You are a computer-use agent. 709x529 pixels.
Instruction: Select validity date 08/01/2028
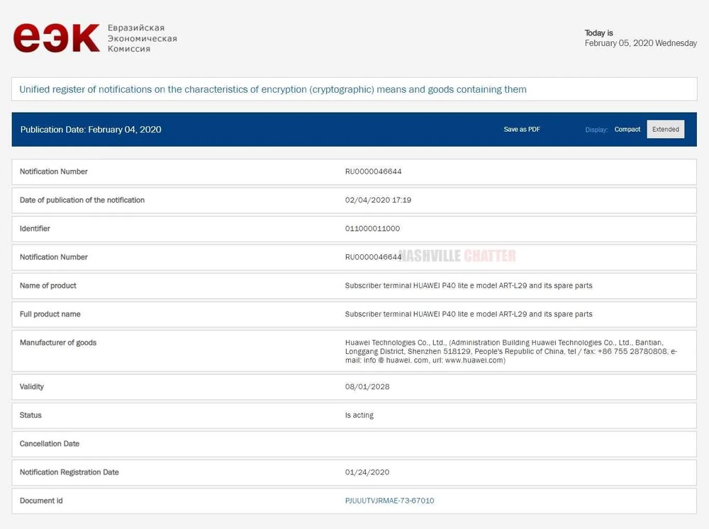tap(367, 387)
